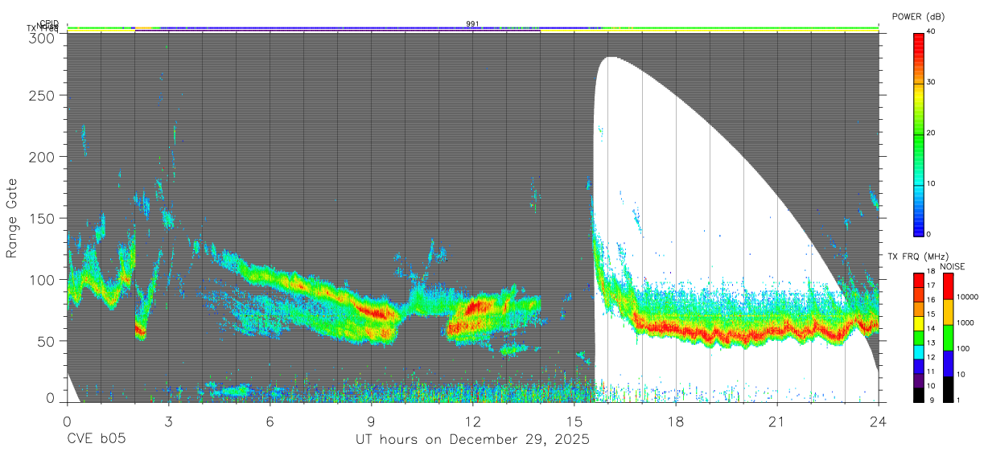Screen dimensions: 988x456
Task: Click the 16 label on the TX FRQ legend
Action: pos(930,300)
